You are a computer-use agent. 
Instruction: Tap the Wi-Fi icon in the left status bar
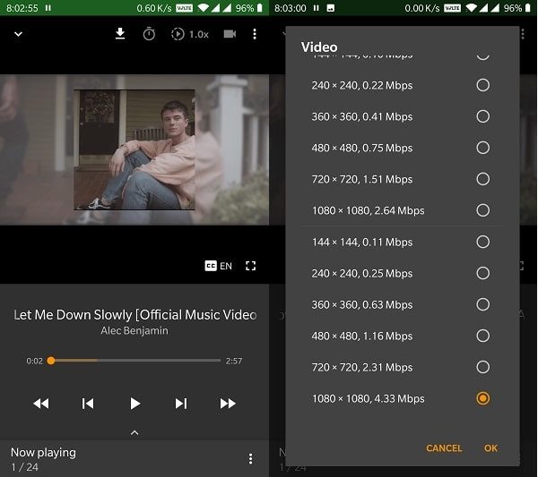tap(203, 8)
